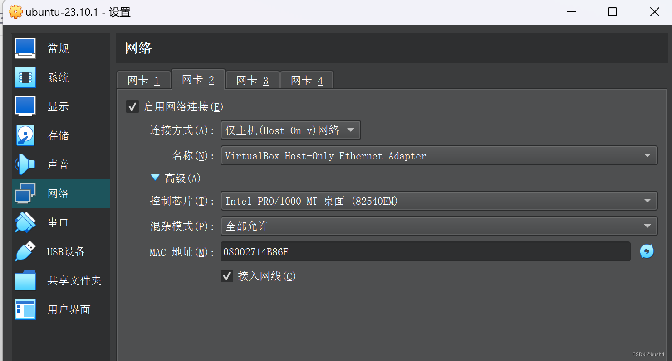Viewport: 672px width, 361px height.
Task: Open the 显示 settings category
Action: coord(61,106)
